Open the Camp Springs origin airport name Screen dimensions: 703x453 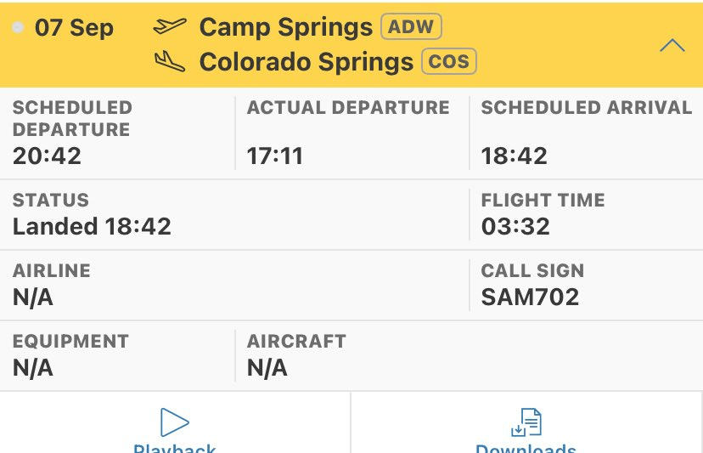(x=285, y=27)
